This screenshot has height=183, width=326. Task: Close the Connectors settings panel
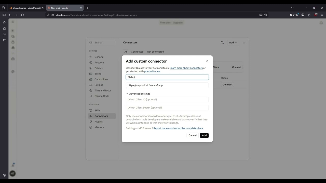(244, 42)
